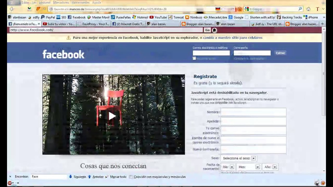The width and height of the screenshot is (333, 187).
Task: Open Marcadores menu
Action: [61, 2]
